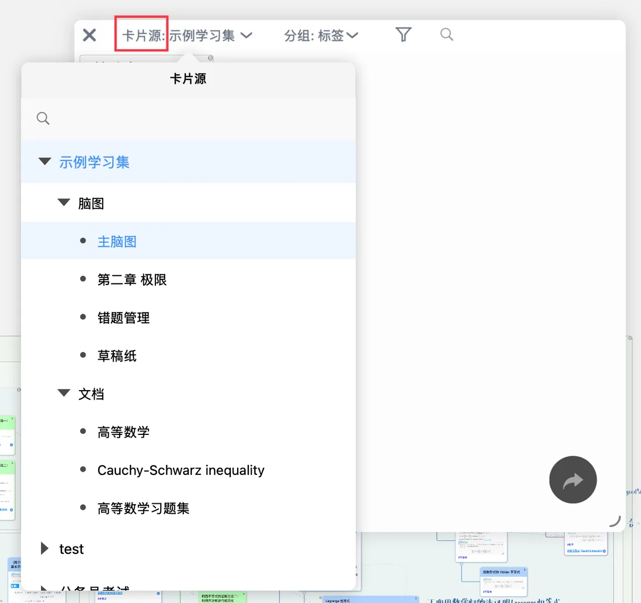
Task: Choose 主脑图 as card source
Action: (x=189, y=241)
